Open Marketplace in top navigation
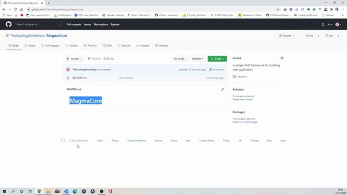Image resolution: width=347 pixels, height=195 pixels. [x=101, y=24]
